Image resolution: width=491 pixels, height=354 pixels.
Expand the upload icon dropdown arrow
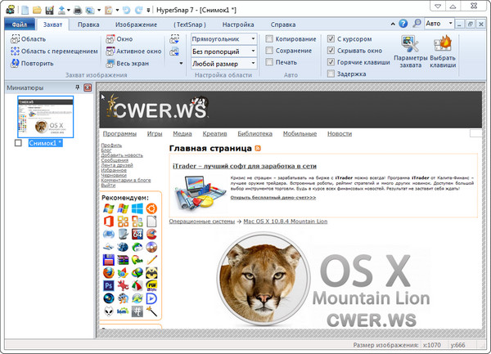68,11
